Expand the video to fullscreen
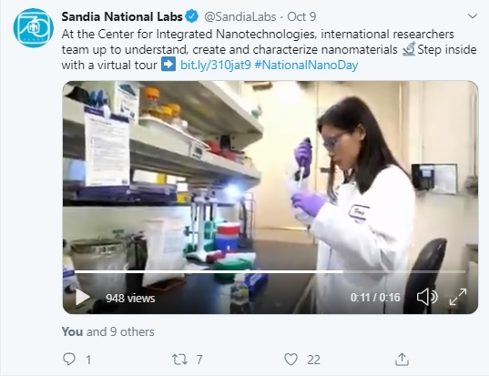 (458, 297)
